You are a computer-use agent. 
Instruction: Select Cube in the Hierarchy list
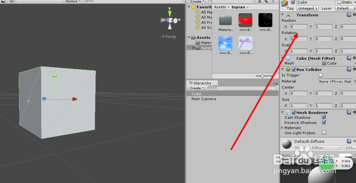coord(196,93)
